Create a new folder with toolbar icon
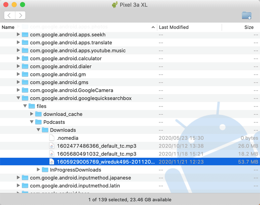 (x=247, y=15)
